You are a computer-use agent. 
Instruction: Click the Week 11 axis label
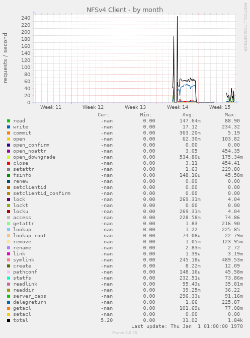(51, 107)
